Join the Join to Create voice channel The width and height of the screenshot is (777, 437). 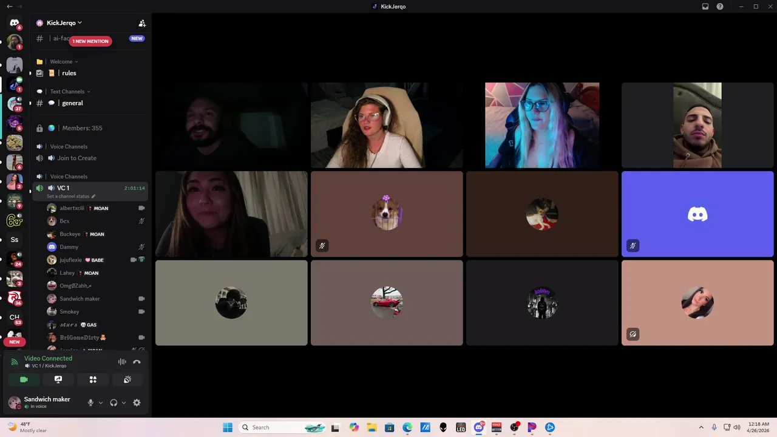(x=89, y=158)
